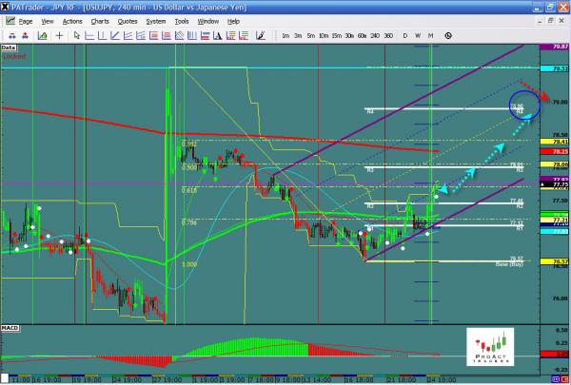Switch chart to 60m timeframe
Viewport: 571px width, 385px height.
(x=361, y=35)
